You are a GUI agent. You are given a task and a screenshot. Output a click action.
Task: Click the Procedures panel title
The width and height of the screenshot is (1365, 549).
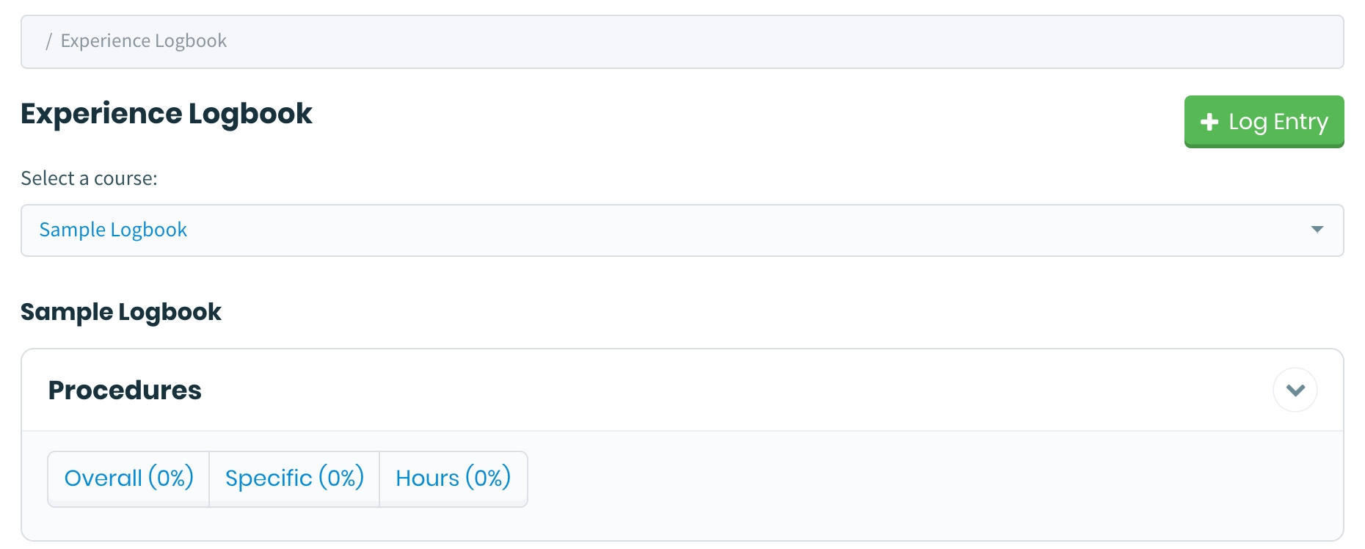point(125,390)
